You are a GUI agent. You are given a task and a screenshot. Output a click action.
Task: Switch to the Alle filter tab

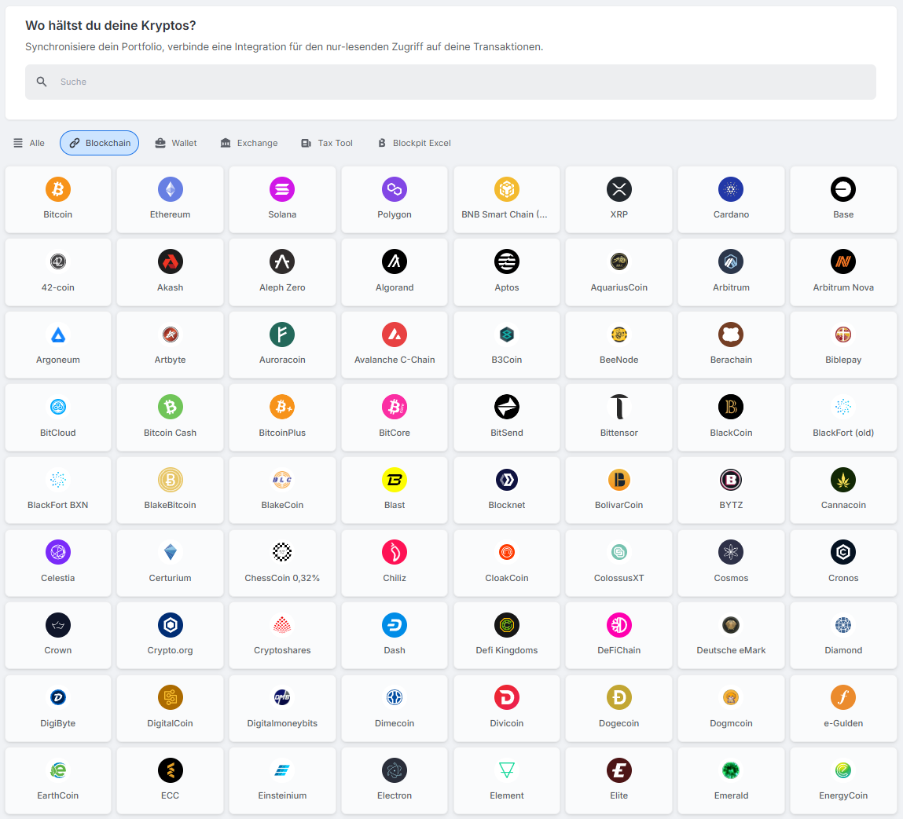(29, 143)
